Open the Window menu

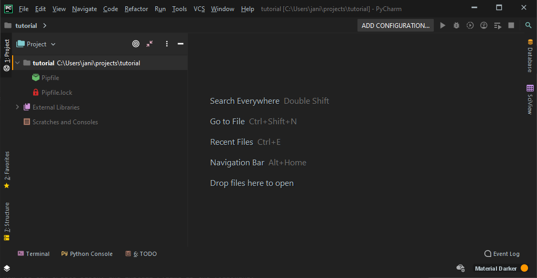click(x=223, y=9)
